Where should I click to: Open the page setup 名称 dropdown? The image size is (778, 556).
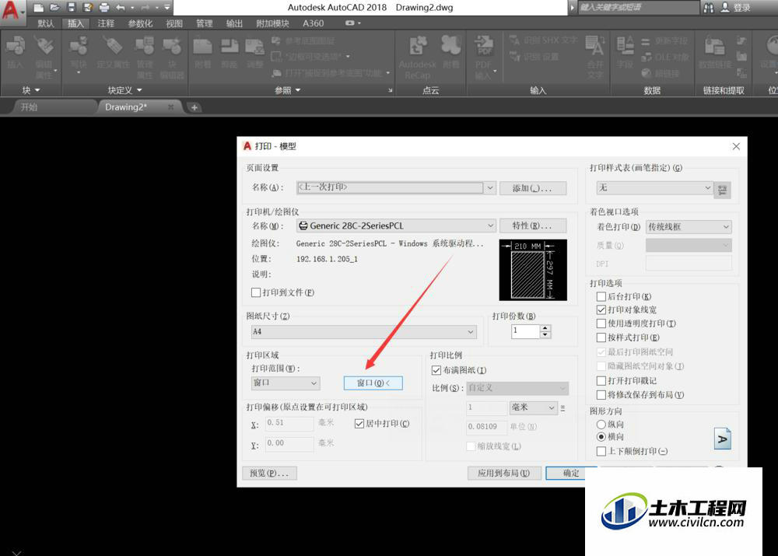pyautogui.click(x=395, y=187)
